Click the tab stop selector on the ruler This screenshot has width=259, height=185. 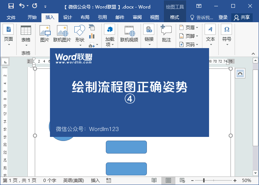click(x=5, y=62)
